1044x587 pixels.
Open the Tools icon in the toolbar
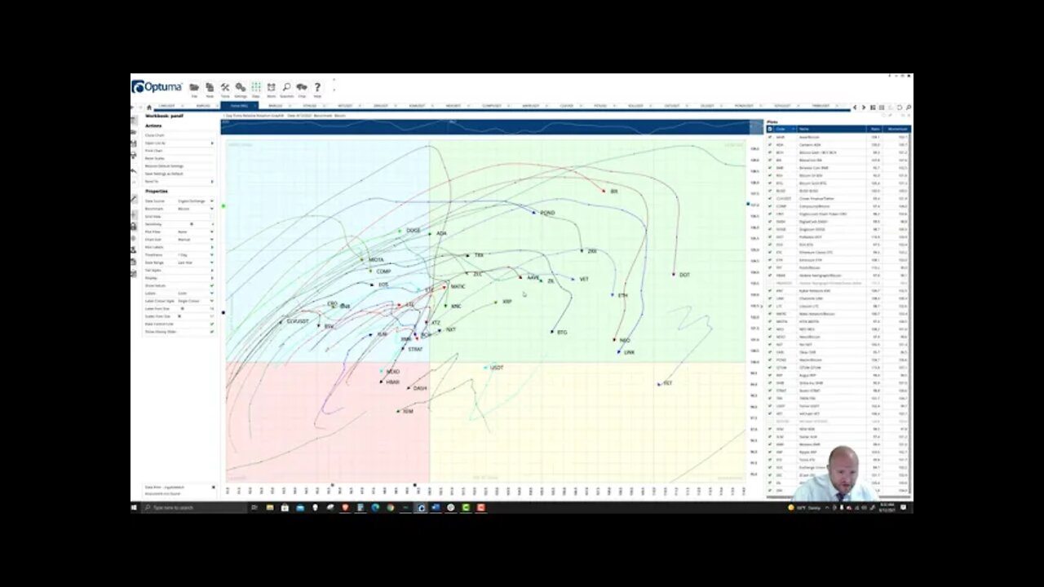point(225,88)
